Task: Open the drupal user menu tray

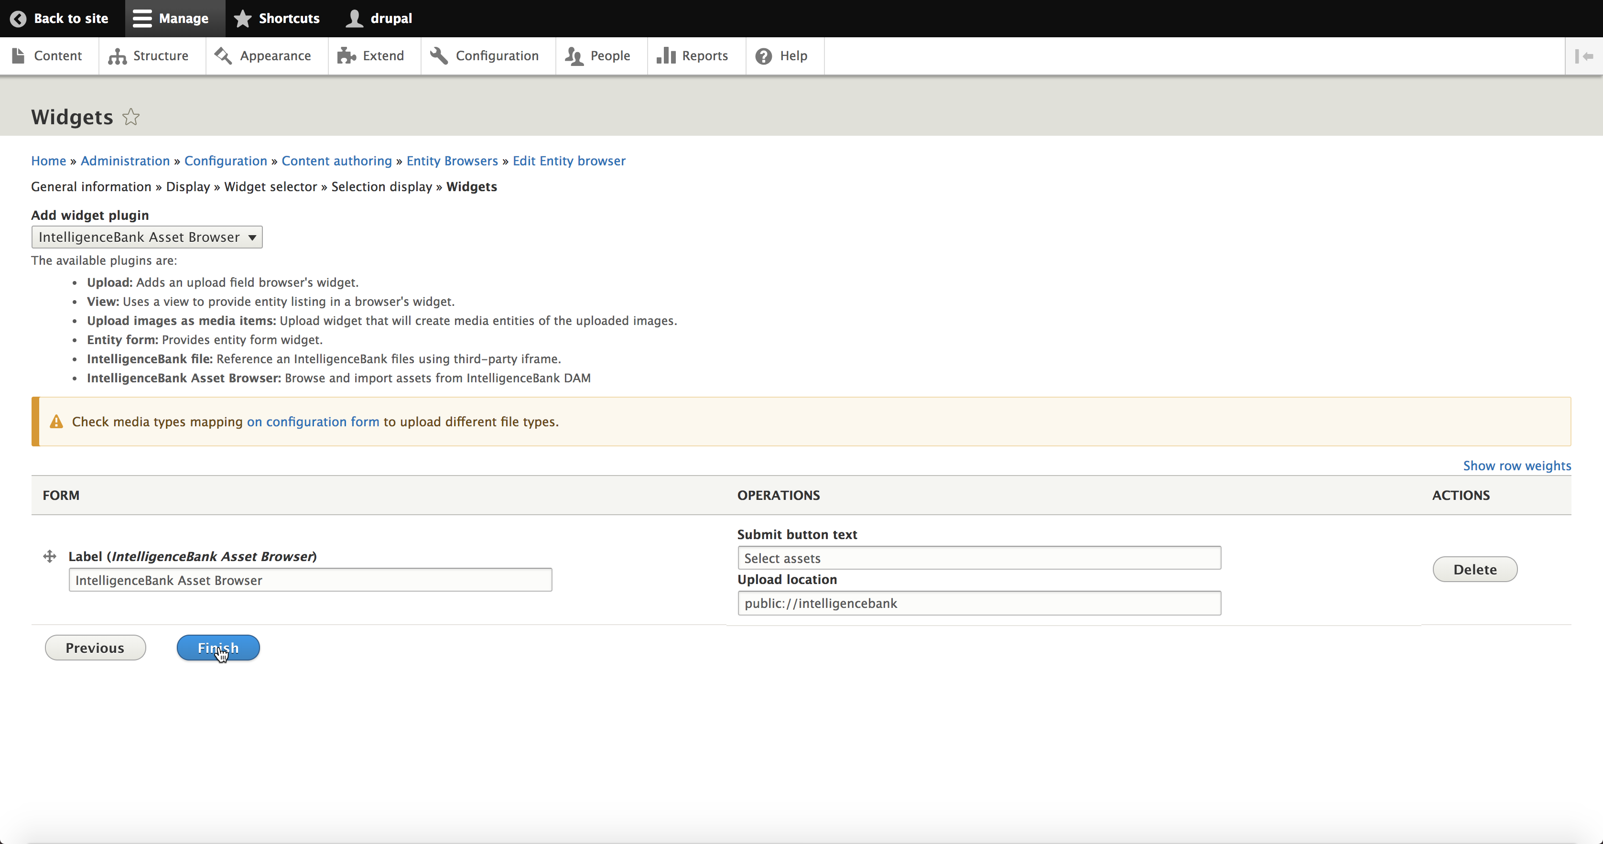Action: point(379,19)
